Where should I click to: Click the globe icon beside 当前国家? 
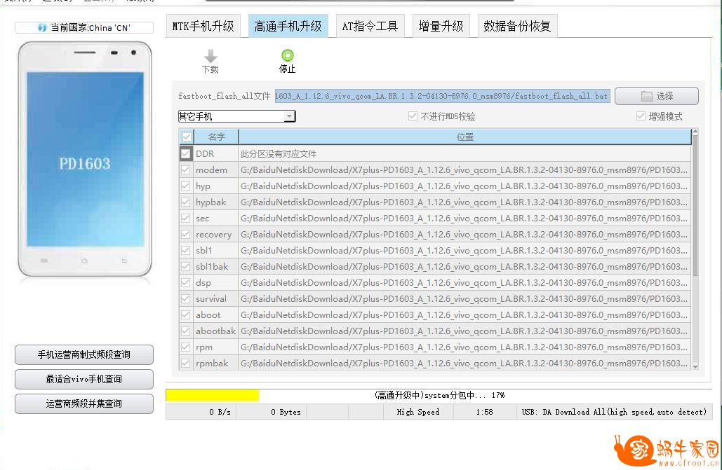coord(42,27)
